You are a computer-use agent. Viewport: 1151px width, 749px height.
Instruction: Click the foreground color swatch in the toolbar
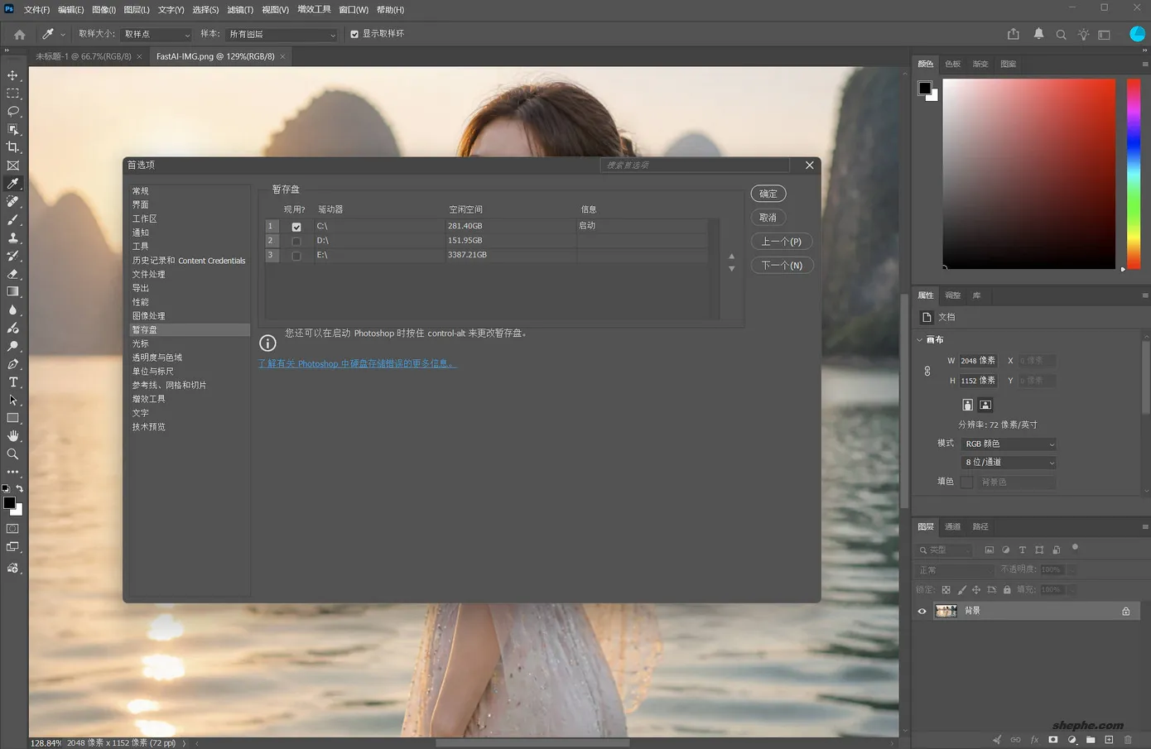click(9, 503)
